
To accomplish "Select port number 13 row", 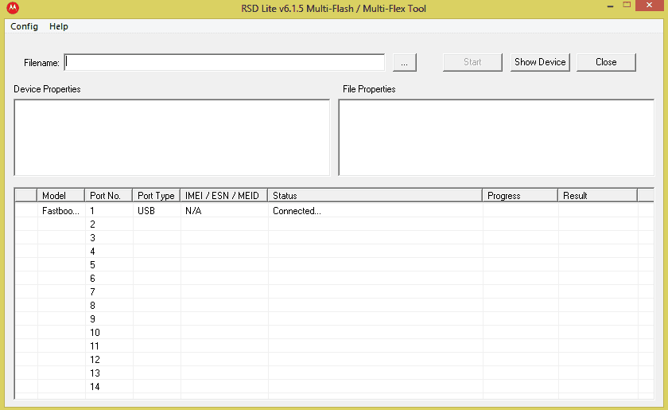I will pos(335,373).
